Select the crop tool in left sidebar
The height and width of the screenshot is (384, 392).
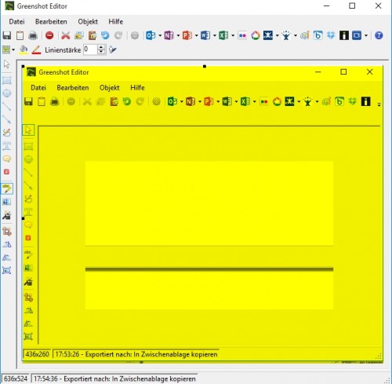click(x=7, y=231)
